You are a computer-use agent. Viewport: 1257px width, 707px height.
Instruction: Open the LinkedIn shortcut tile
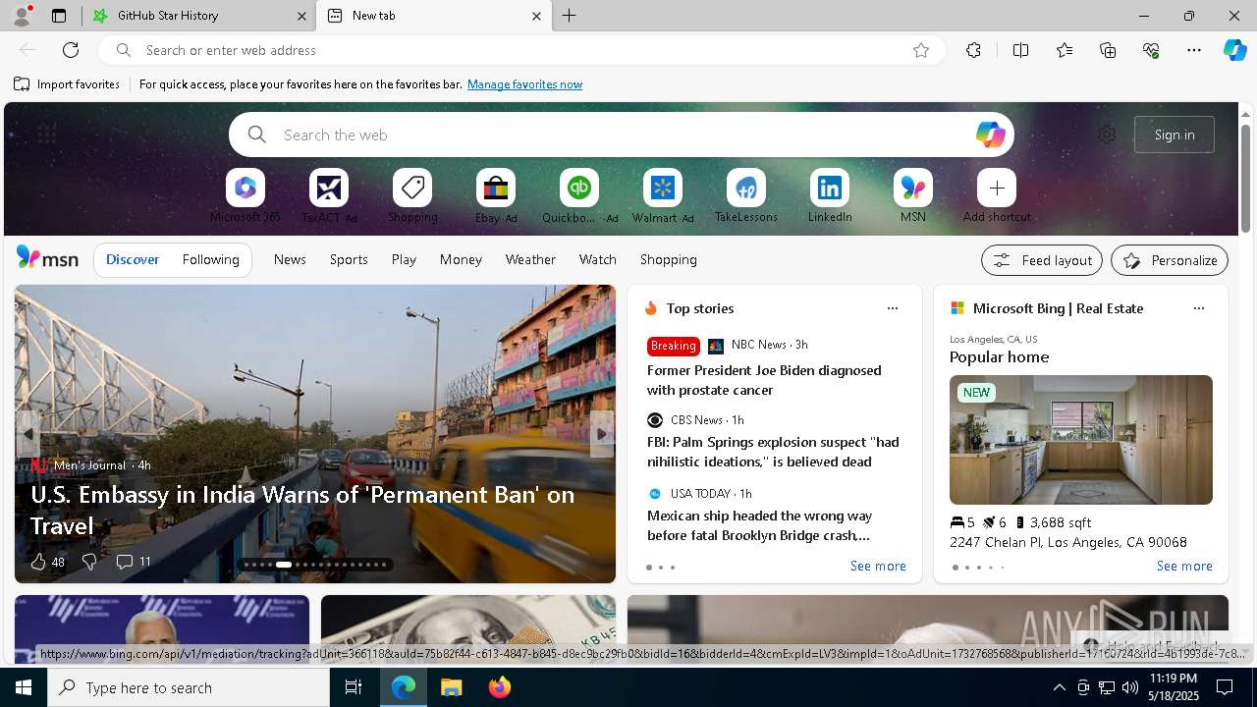(x=830, y=188)
